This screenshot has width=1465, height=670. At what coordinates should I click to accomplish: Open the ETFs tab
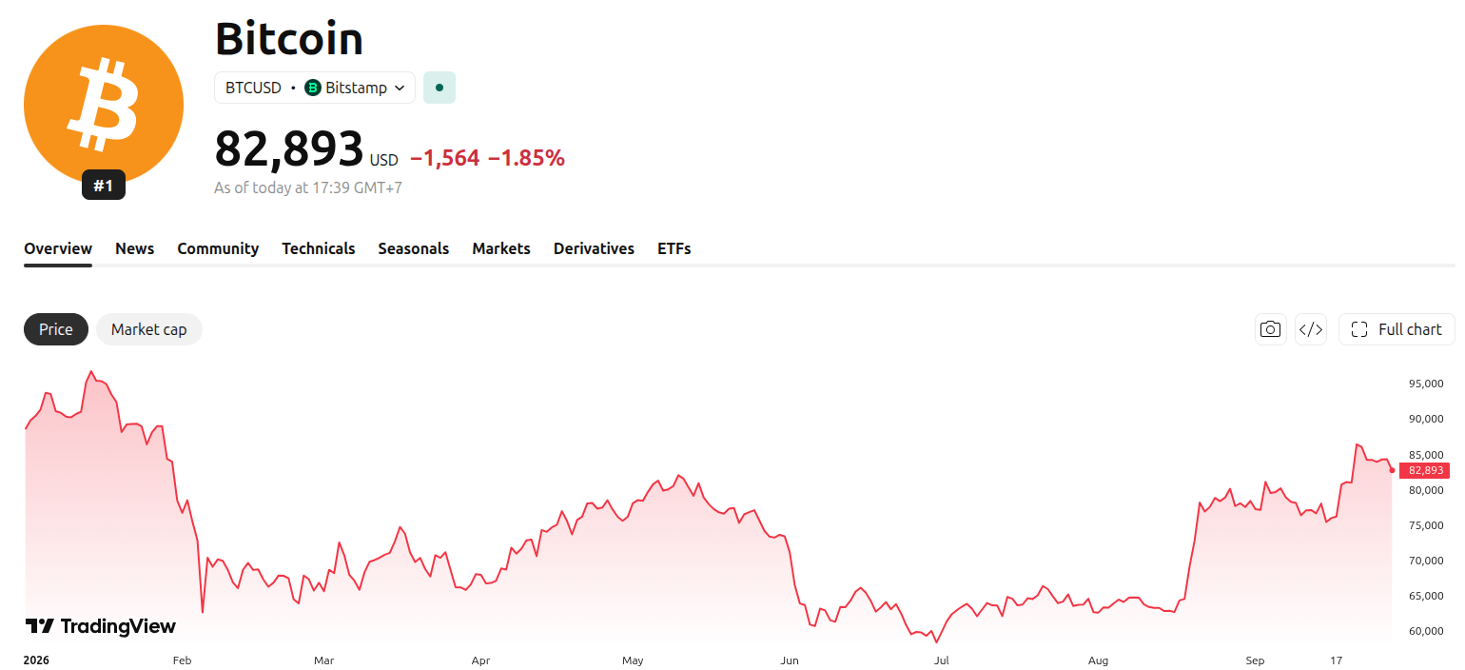coord(674,248)
